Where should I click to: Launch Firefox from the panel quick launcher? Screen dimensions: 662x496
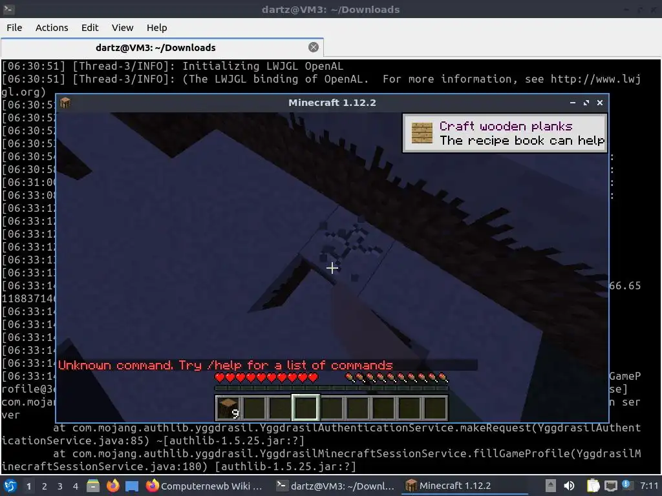coord(112,486)
